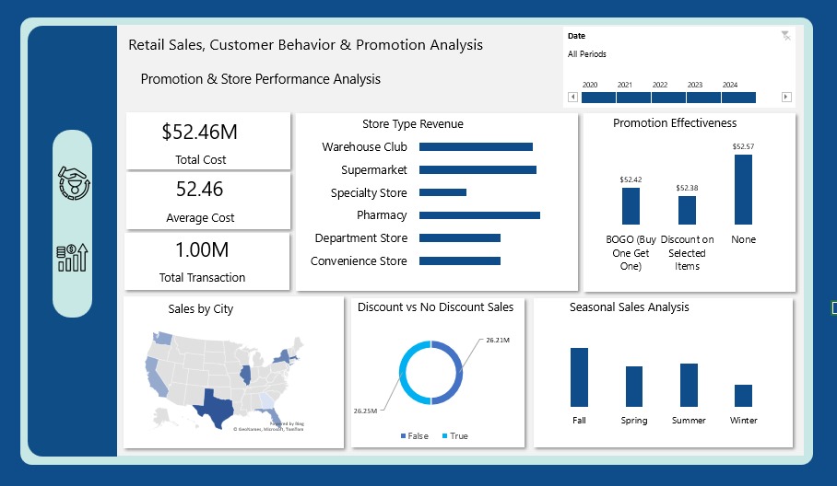The image size is (837, 486).
Task: Click the 26.21M donut label
Action: [498, 340]
